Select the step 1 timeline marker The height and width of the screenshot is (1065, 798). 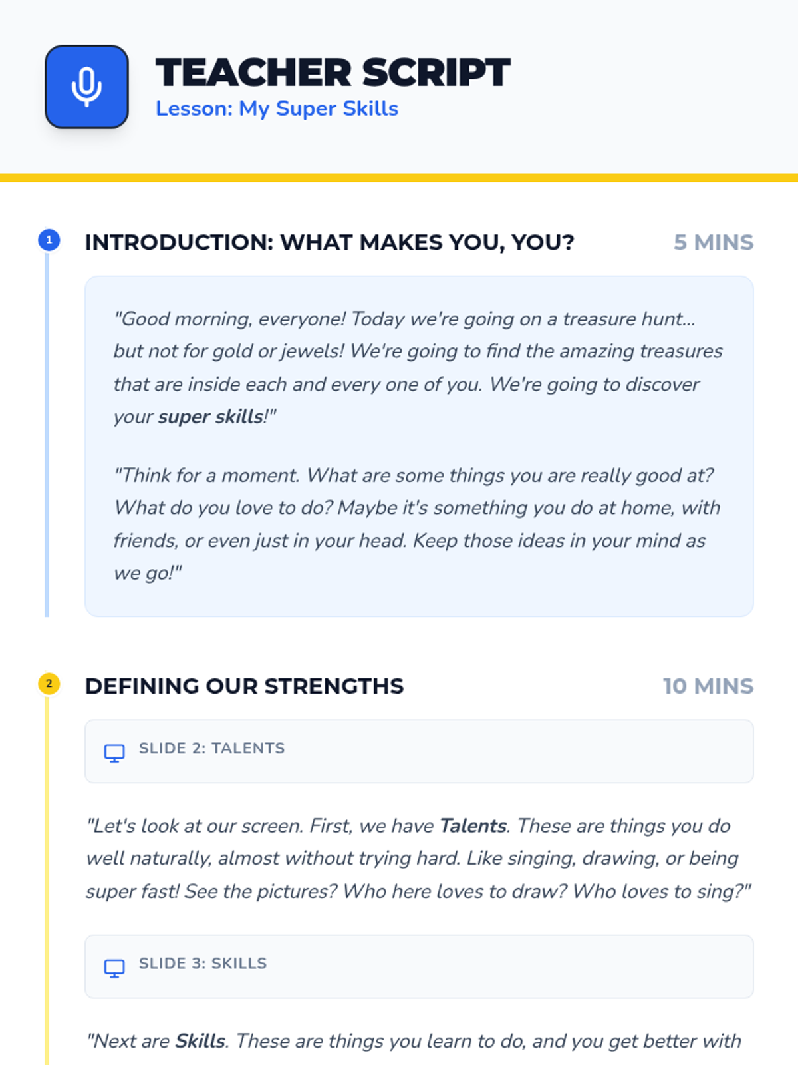[x=49, y=240]
